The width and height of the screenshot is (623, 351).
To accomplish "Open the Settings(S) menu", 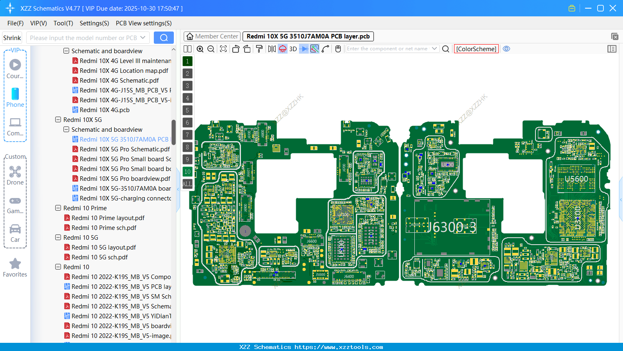I will click(x=94, y=23).
